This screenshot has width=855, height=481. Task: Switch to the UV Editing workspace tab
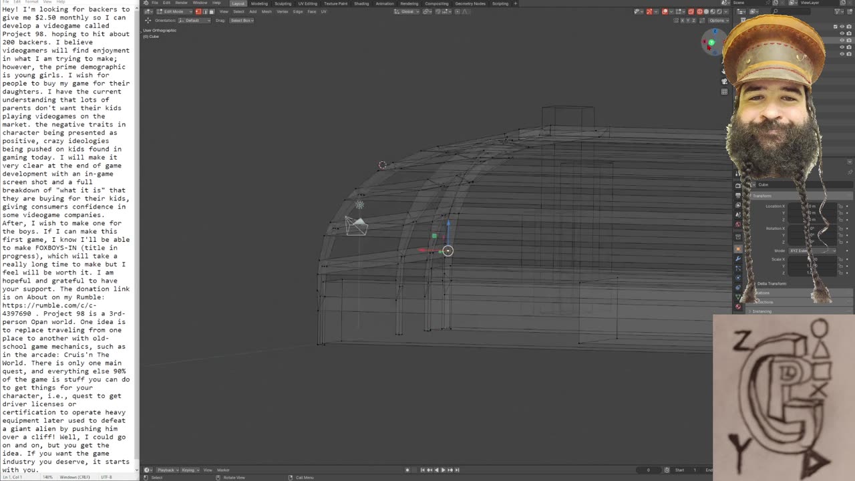[x=307, y=3]
